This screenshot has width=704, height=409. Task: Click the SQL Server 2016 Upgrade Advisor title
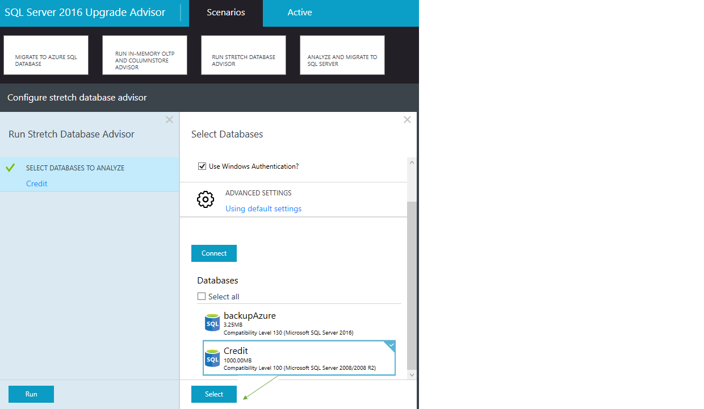[x=85, y=12]
